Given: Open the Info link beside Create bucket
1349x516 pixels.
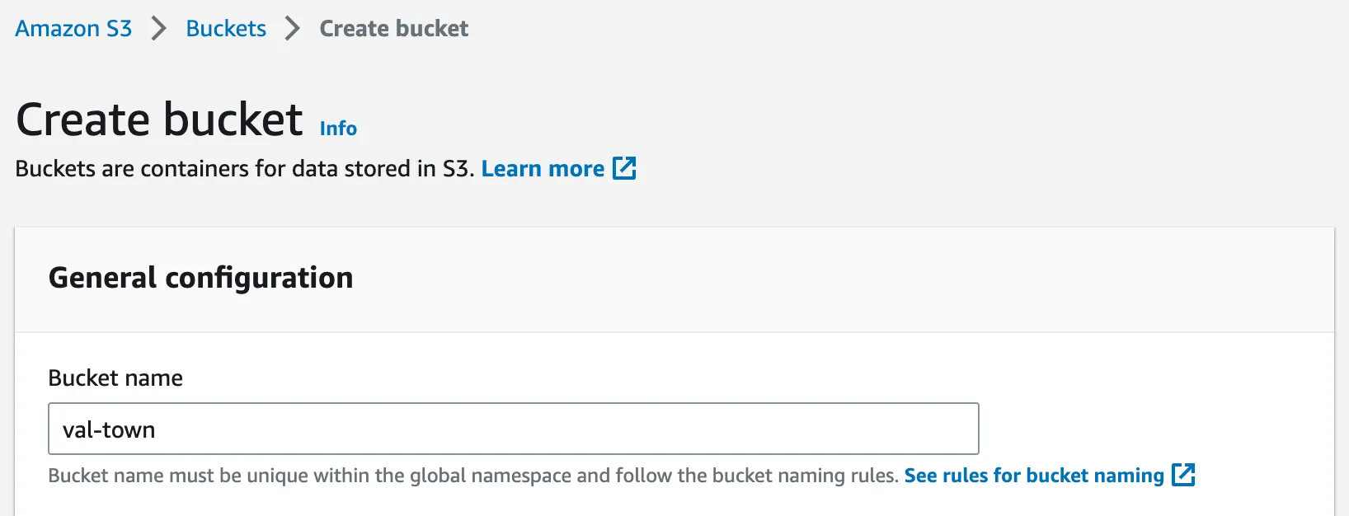Looking at the screenshot, I should 338,129.
